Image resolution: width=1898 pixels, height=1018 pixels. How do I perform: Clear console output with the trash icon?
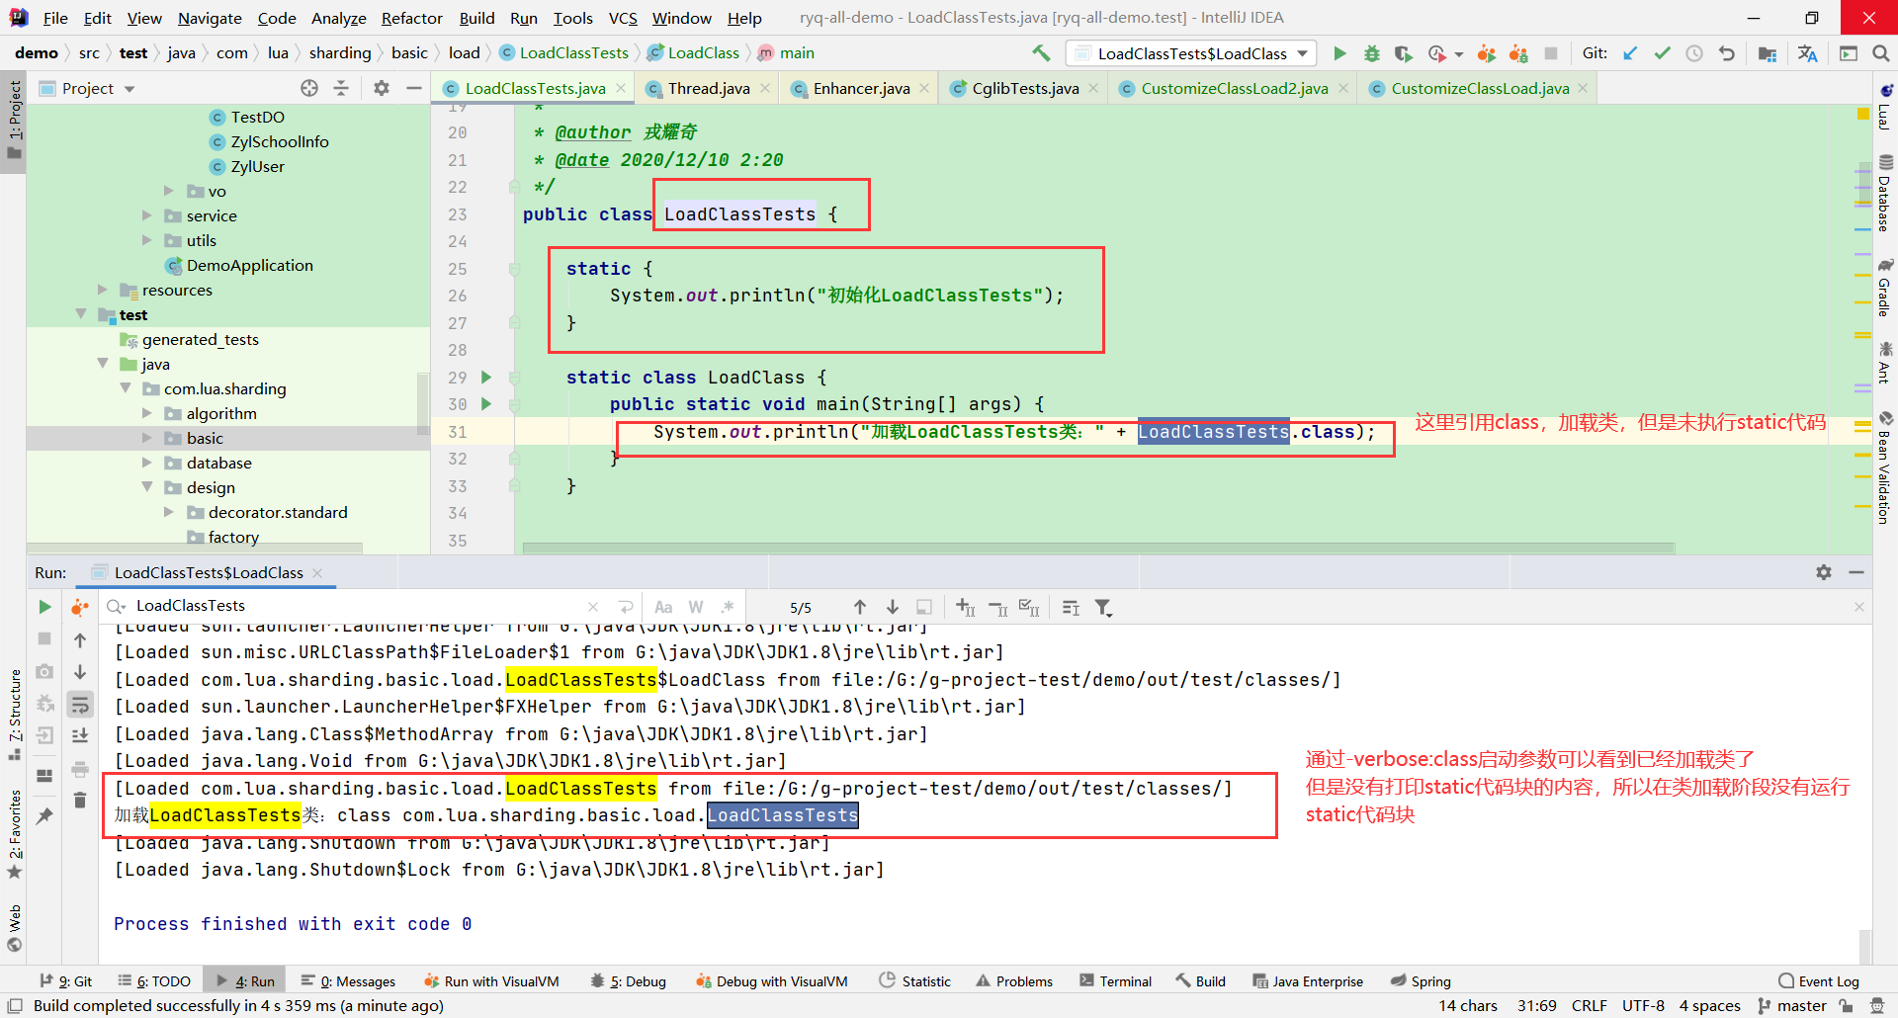tap(80, 801)
